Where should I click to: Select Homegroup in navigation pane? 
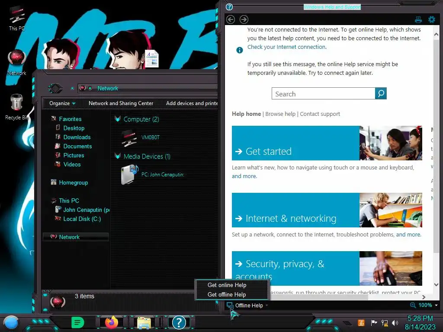73,183
